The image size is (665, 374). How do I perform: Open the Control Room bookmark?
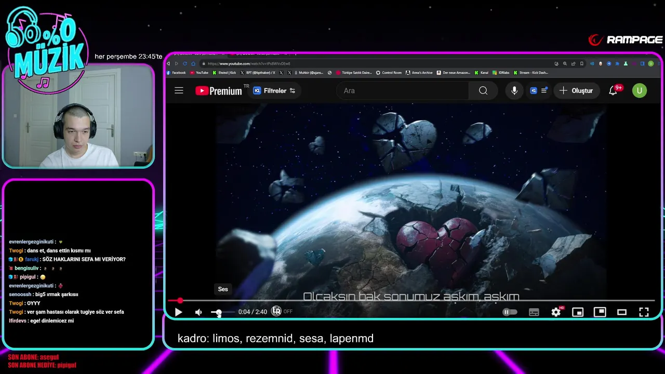pyautogui.click(x=389, y=73)
